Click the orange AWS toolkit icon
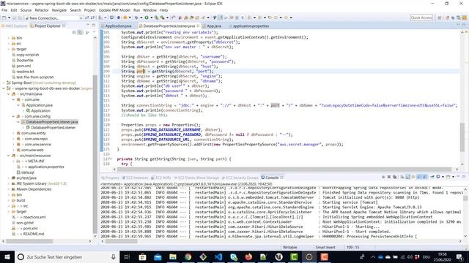This screenshot has height=263, width=469. [x=125, y=18]
